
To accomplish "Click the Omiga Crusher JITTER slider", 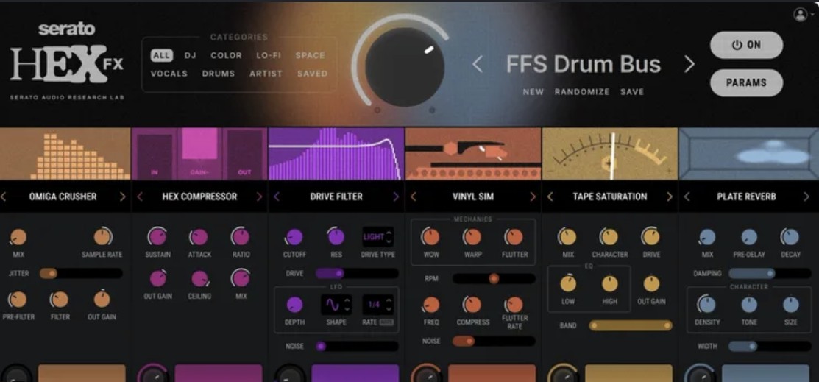I will pos(81,273).
